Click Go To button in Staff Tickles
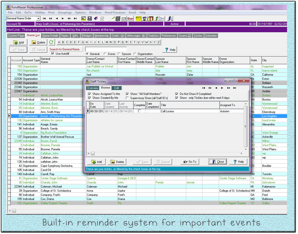 (x=190, y=162)
